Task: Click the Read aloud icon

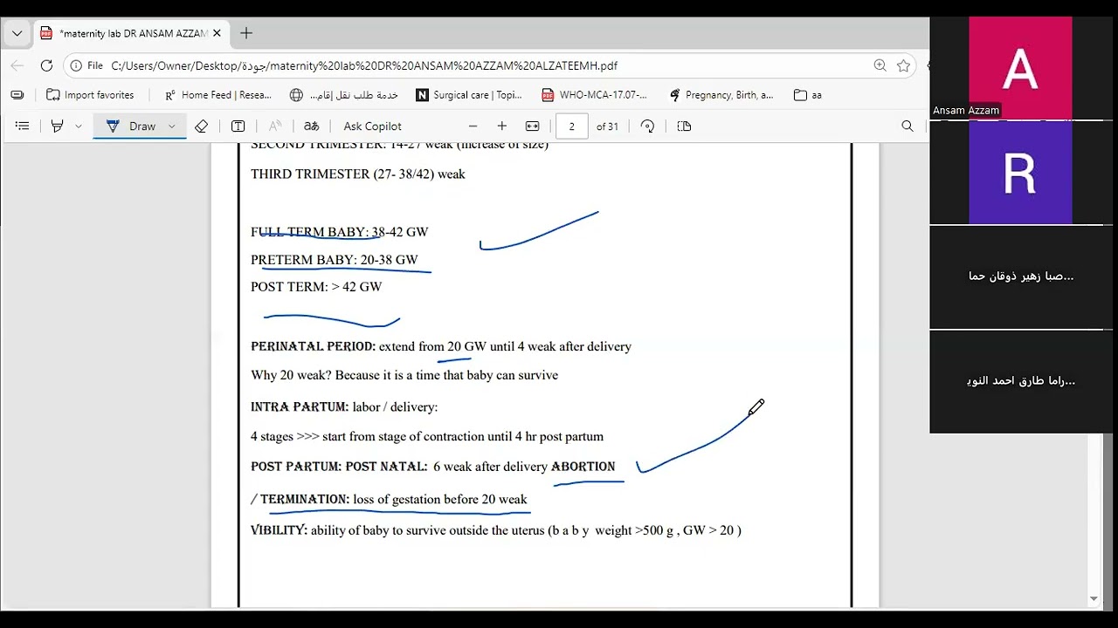Action: 274,126
